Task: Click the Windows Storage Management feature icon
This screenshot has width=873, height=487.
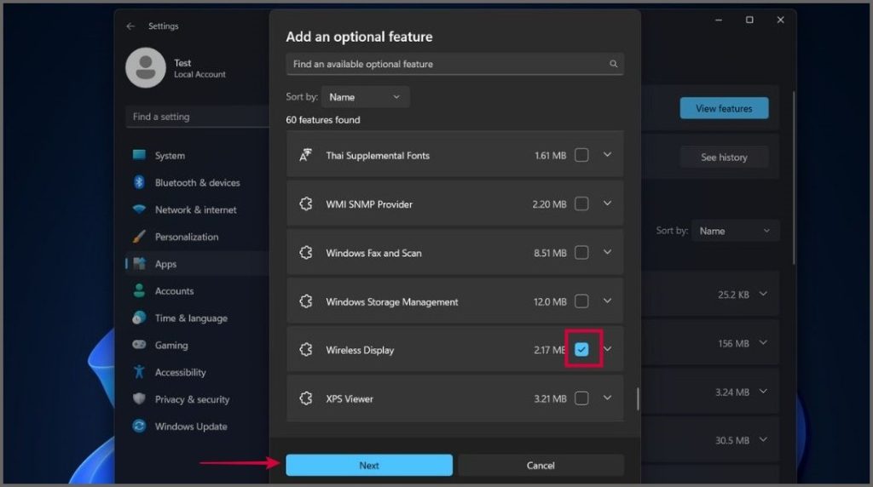Action: point(306,301)
